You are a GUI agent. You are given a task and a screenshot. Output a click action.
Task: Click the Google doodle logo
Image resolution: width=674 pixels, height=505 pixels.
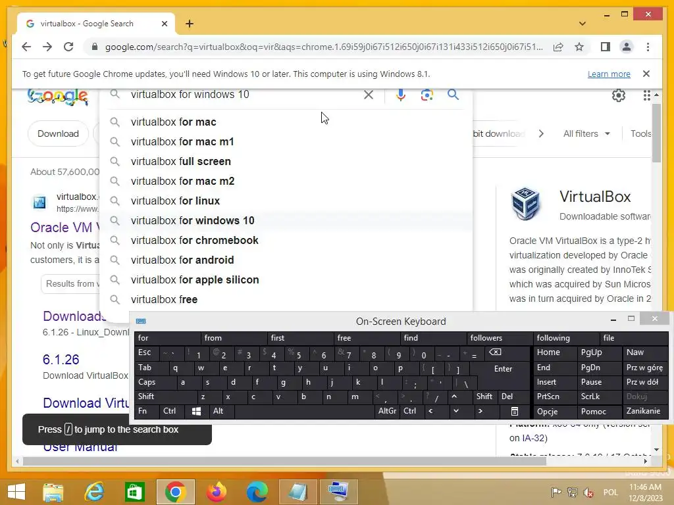[58, 97]
